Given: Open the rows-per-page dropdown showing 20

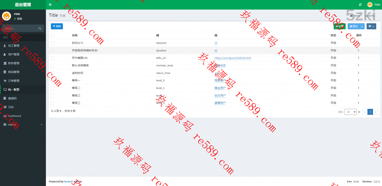Looking at the screenshot, I should click(x=350, y=112).
